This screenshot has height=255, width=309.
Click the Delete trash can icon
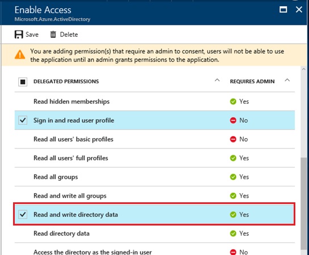[x=53, y=35]
